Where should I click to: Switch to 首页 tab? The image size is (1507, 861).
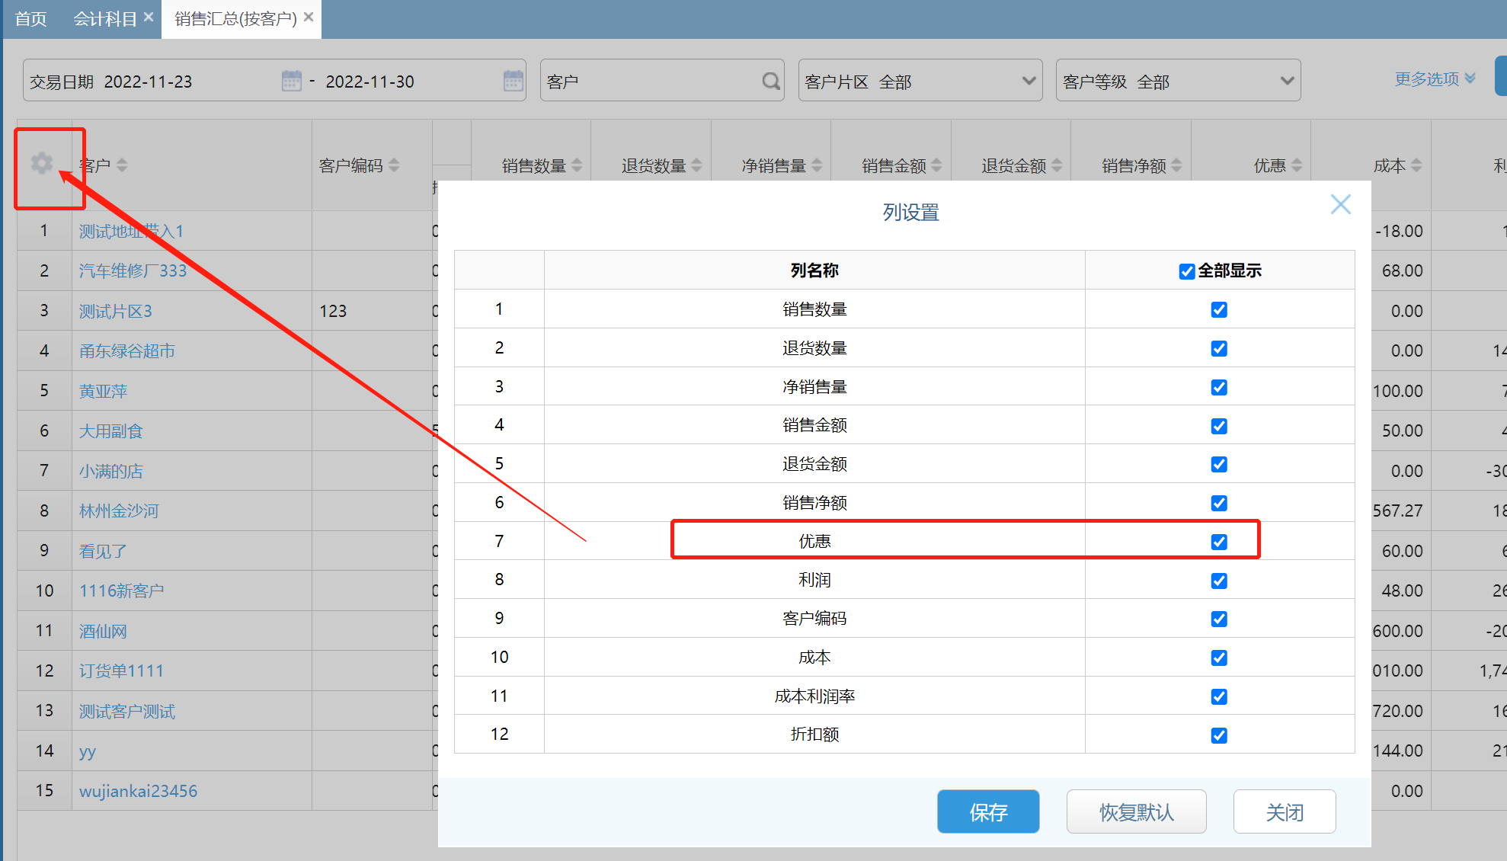tap(31, 18)
